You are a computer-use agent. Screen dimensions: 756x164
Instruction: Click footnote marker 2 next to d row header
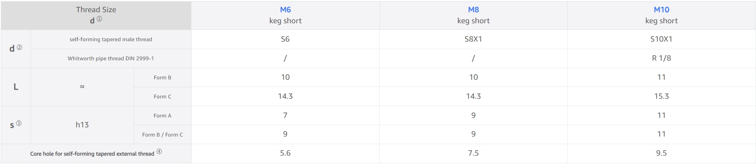19,48
